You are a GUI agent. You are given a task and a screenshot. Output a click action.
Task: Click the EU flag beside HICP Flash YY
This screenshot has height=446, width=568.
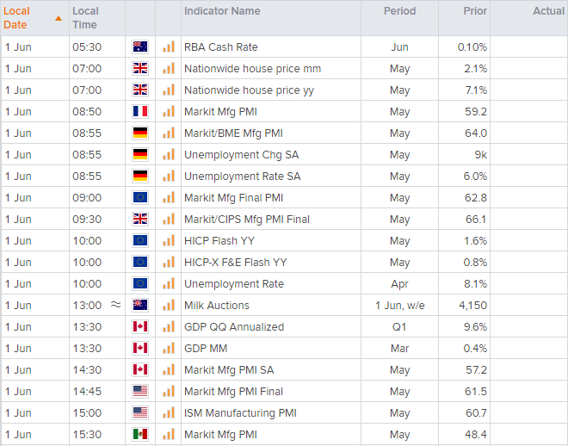[x=140, y=241]
